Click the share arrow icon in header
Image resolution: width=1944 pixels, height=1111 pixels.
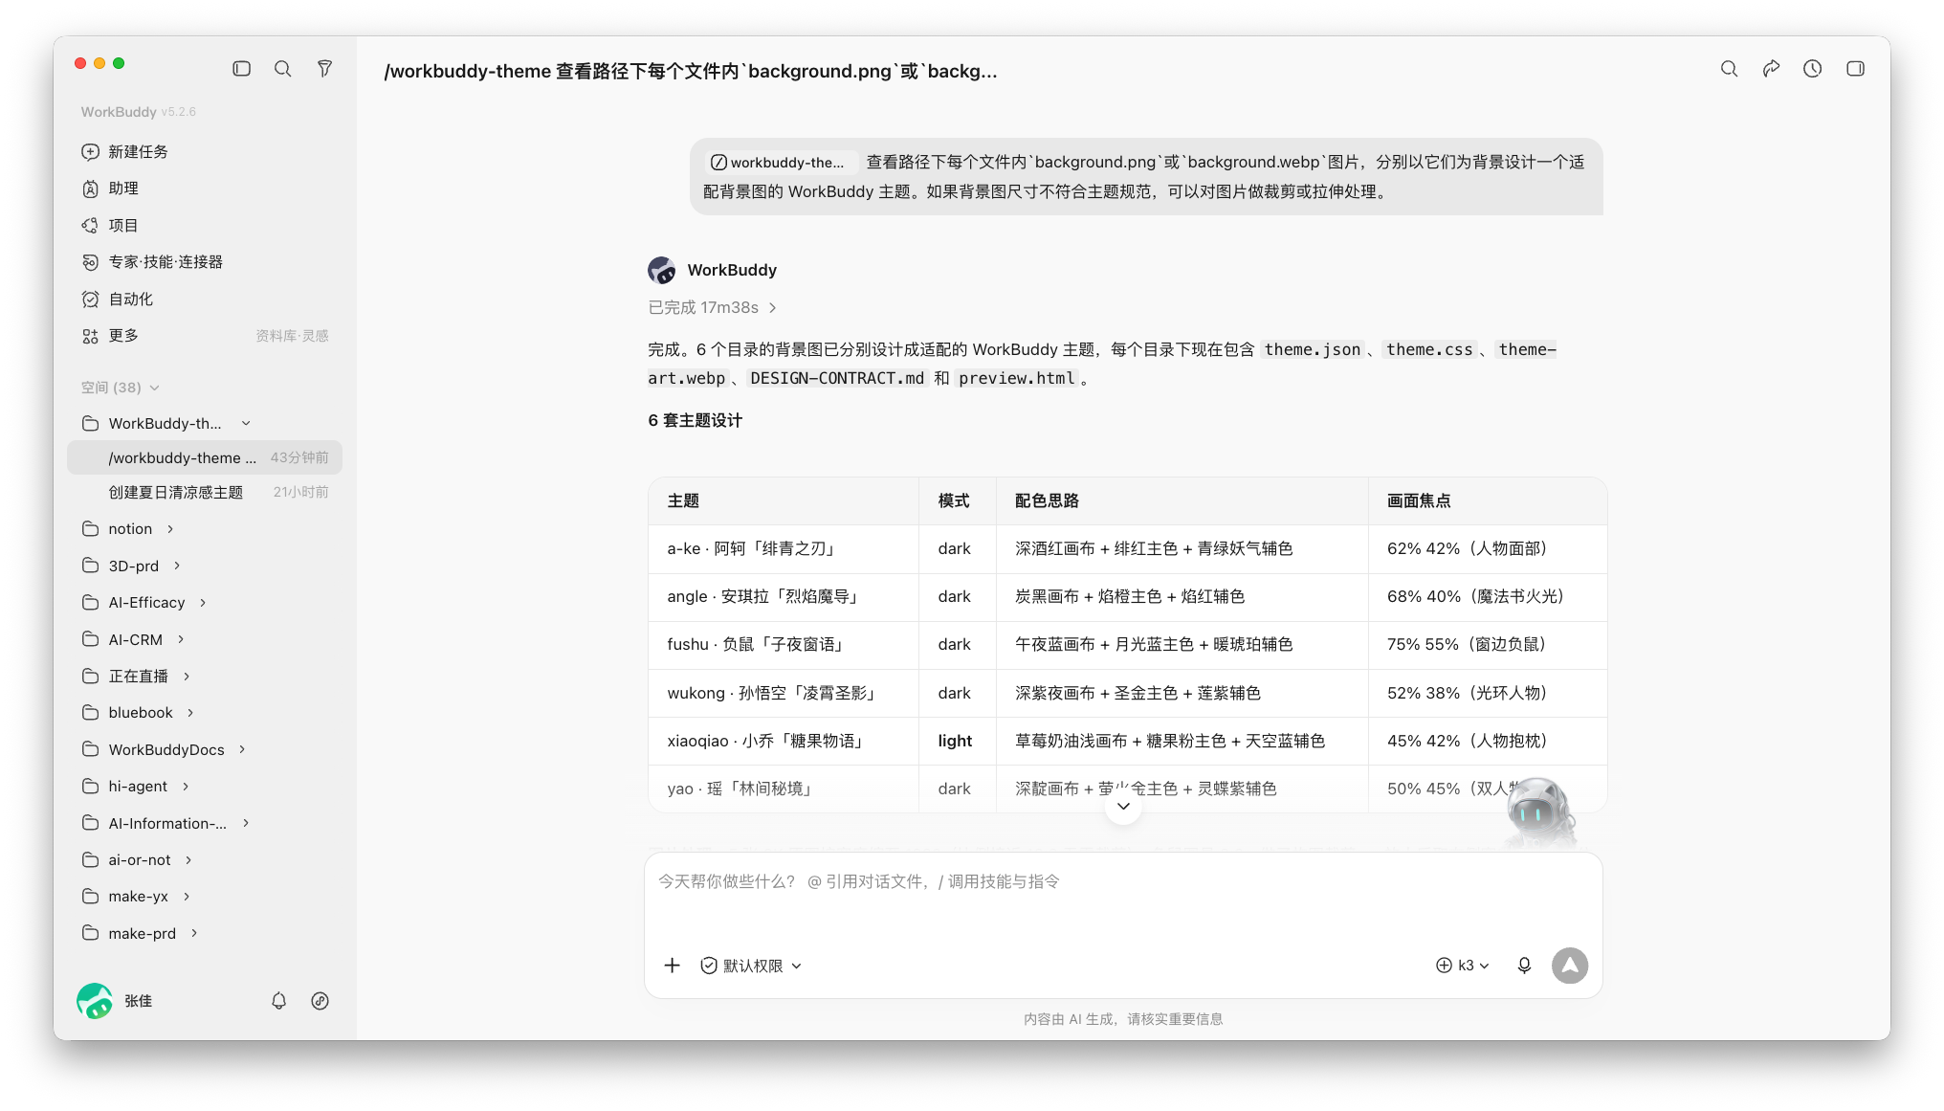(1771, 69)
